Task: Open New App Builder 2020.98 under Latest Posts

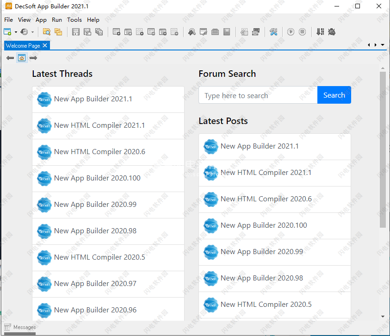Action: point(275,279)
